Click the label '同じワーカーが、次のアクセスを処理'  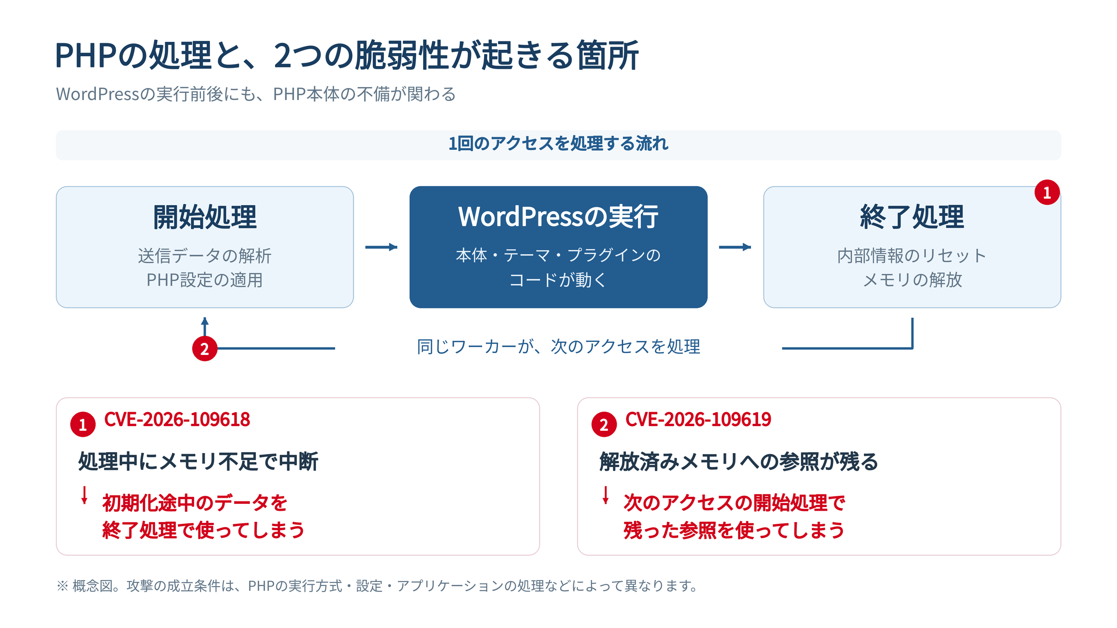pos(558,347)
